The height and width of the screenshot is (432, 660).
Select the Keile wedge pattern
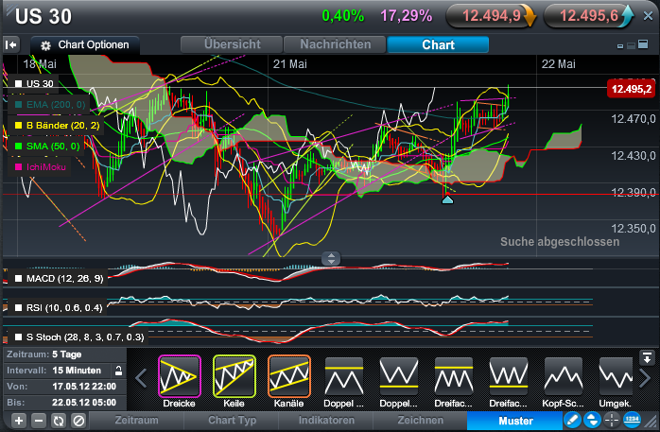click(x=234, y=375)
